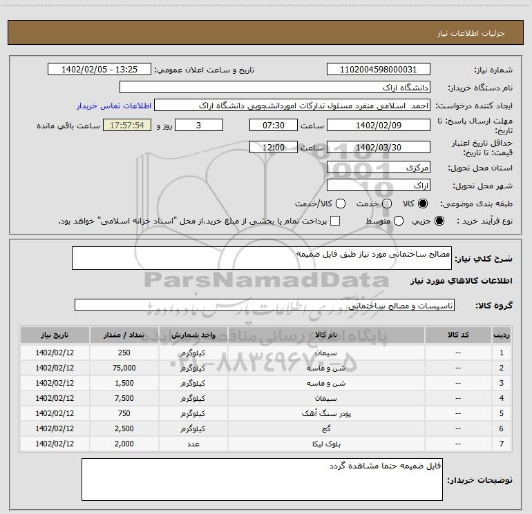Viewport: 532px width, 514px height.
Task: Click پودر سنگ آهک item name
Action: tap(326, 414)
